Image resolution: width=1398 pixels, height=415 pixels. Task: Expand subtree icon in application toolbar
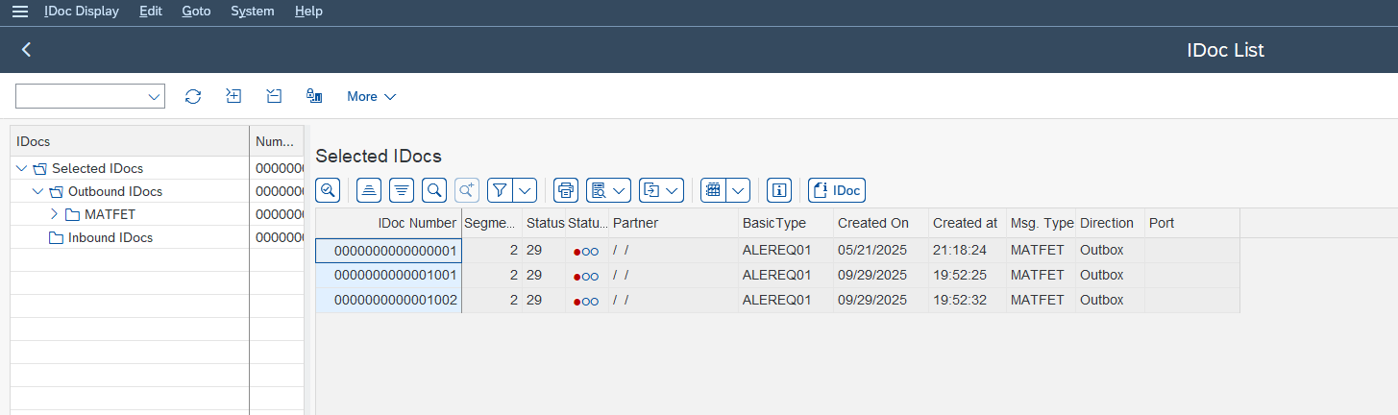[x=233, y=96]
